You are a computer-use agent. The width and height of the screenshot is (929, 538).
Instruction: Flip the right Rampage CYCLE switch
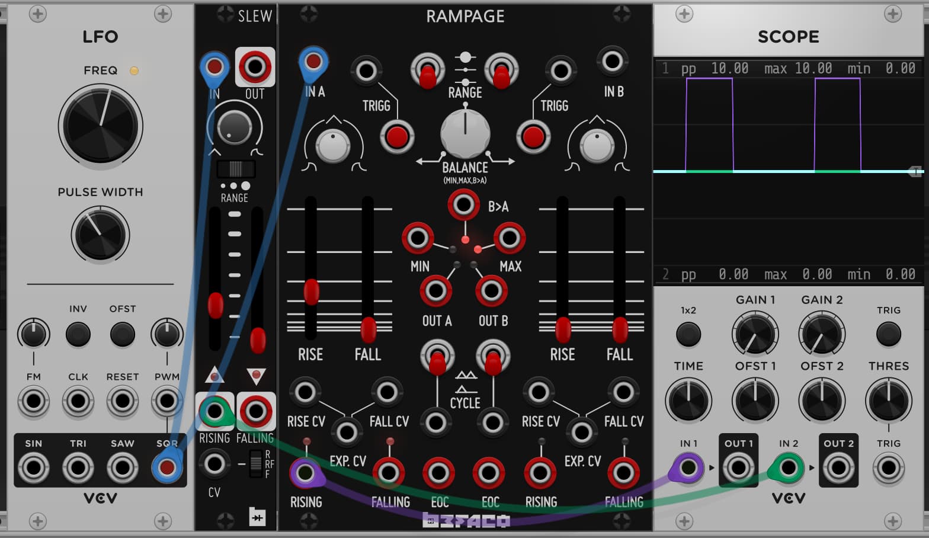coord(493,358)
